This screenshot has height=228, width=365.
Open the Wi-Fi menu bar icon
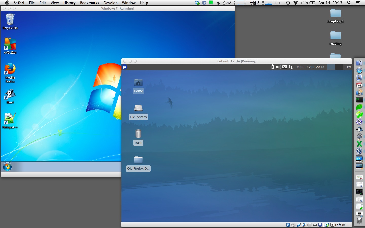click(x=296, y=3)
